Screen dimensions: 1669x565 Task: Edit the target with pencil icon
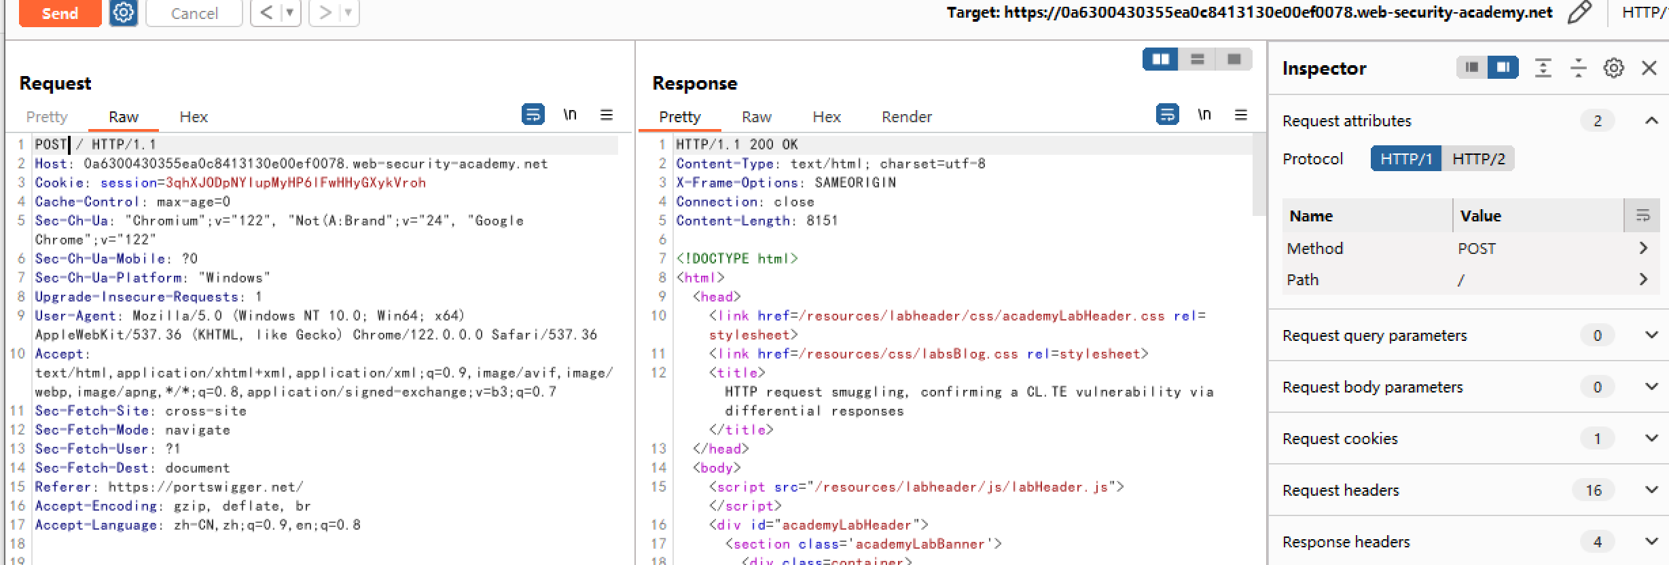coord(1579,12)
